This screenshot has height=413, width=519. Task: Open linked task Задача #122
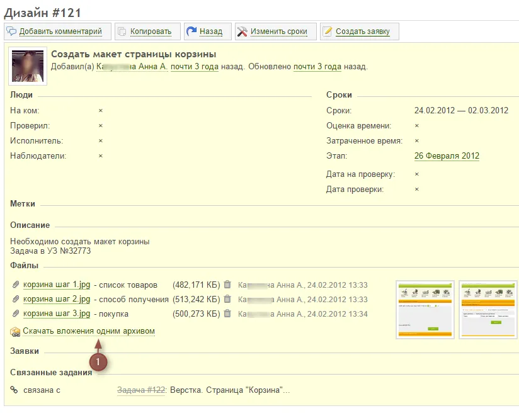(141, 390)
